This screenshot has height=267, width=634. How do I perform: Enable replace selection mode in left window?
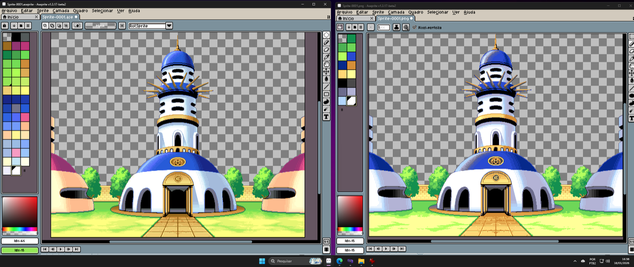(x=45, y=25)
